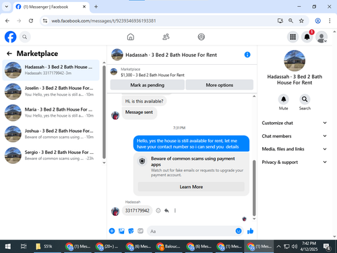The image size is (337, 253).
Task: Click the Facebook logo icon
Action: click(11, 37)
